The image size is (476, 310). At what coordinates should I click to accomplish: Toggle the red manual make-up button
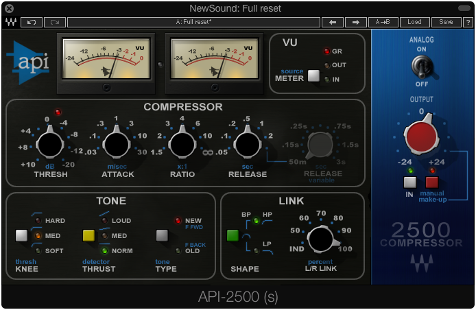click(x=431, y=182)
